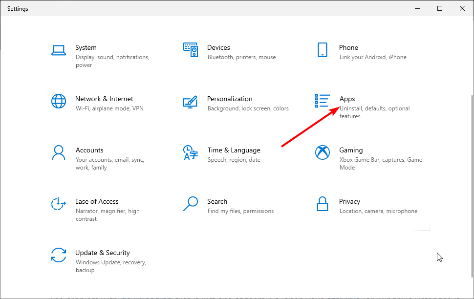Open the System settings title

tap(86, 47)
